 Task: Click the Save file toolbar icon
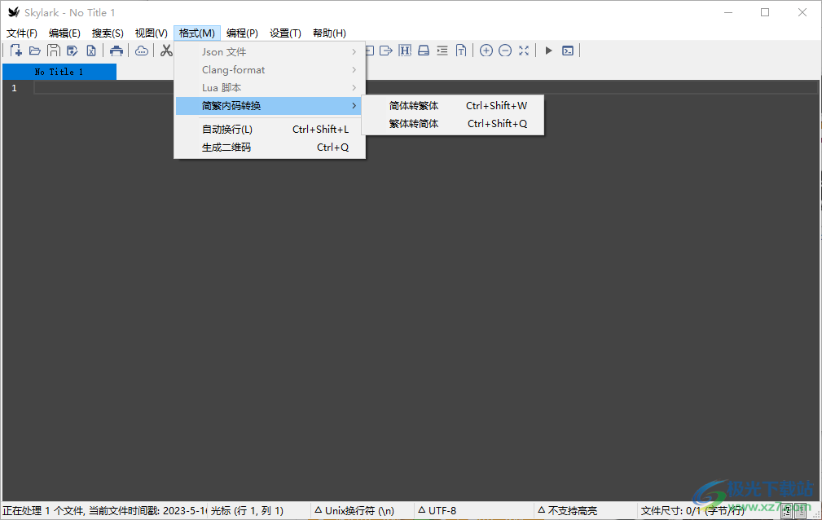click(x=54, y=51)
